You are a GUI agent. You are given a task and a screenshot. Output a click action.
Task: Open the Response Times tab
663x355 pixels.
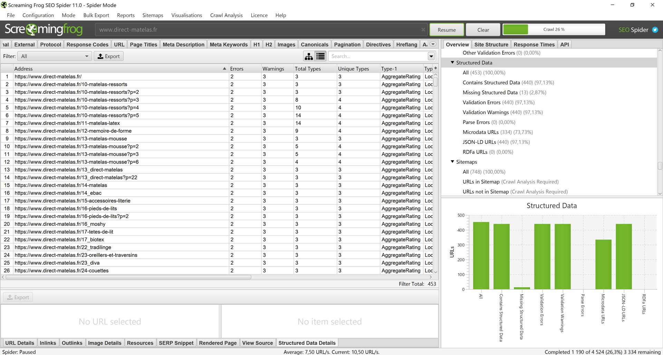(534, 45)
